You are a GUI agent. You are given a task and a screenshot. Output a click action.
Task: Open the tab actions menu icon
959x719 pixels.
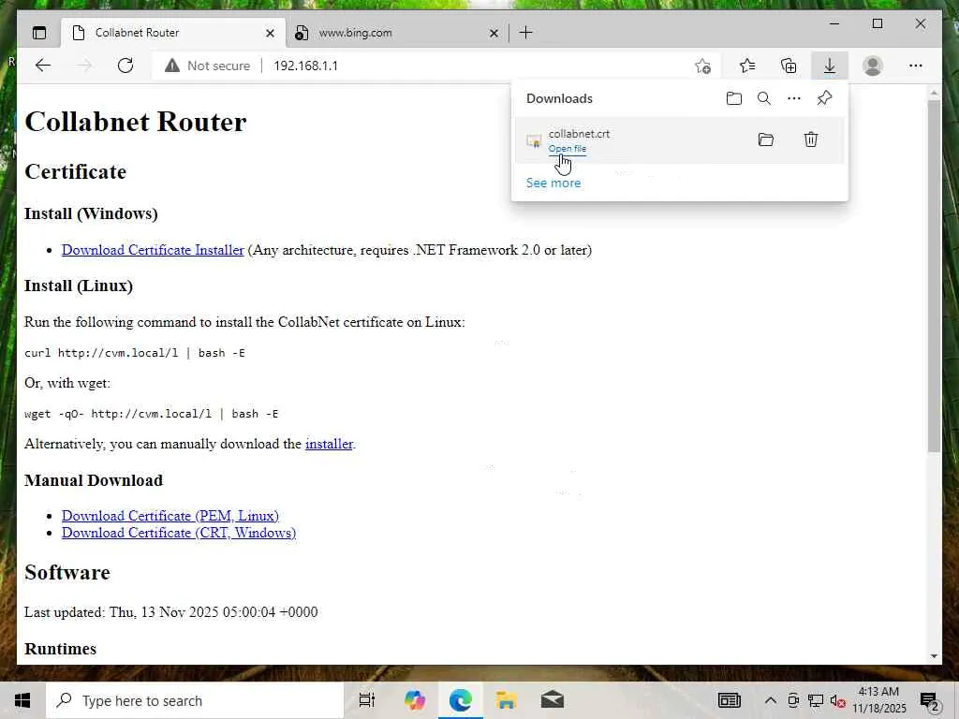tap(39, 33)
